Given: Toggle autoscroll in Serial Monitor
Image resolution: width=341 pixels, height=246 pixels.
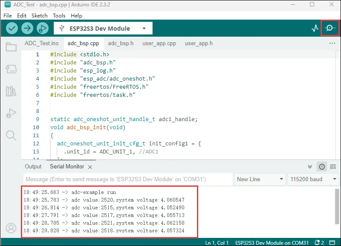Looking at the screenshot, I should [x=310, y=167].
